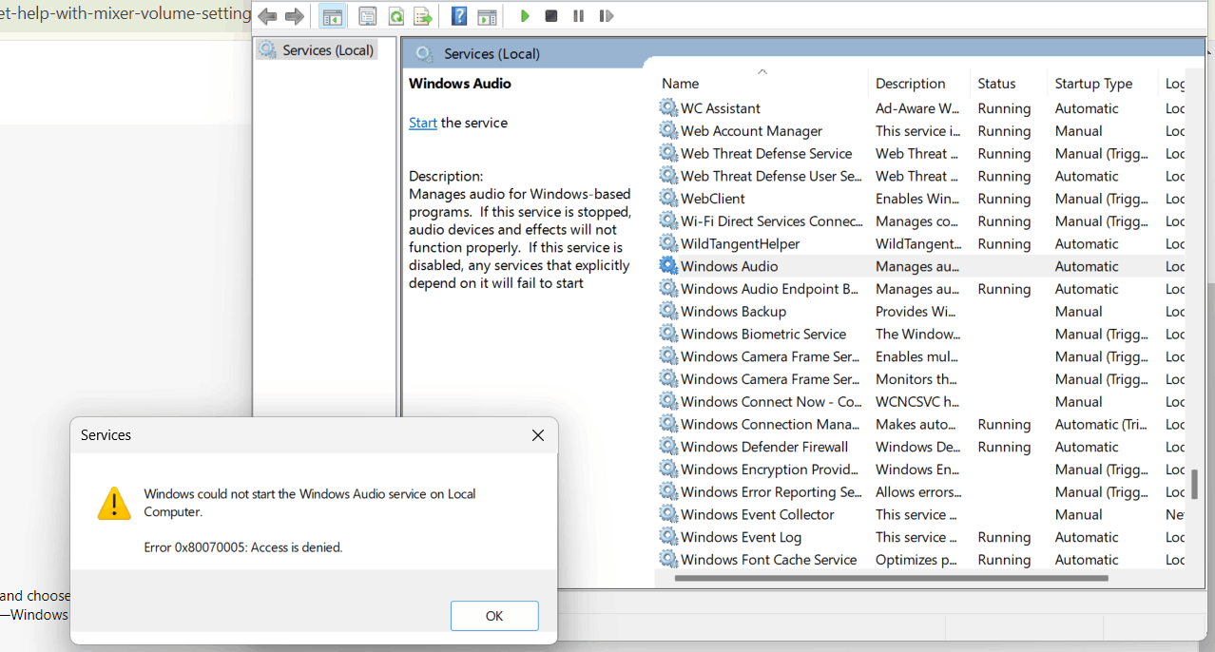Image resolution: width=1215 pixels, height=652 pixels.
Task: Click the gear icon beside Windows Event Log
Action: click(x=668, y=537)
